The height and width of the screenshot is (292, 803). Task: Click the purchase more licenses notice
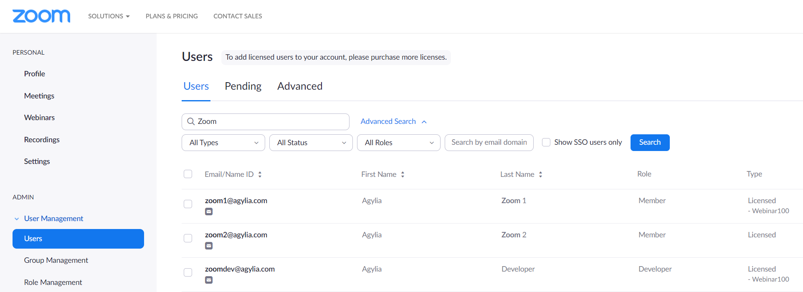[336, 57]
